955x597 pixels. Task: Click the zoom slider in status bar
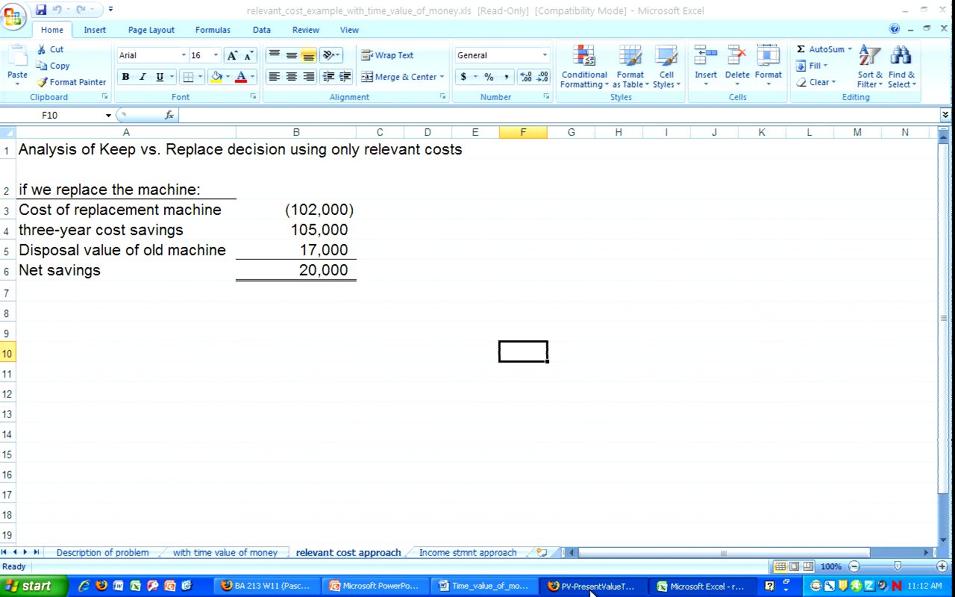point(897,567)
